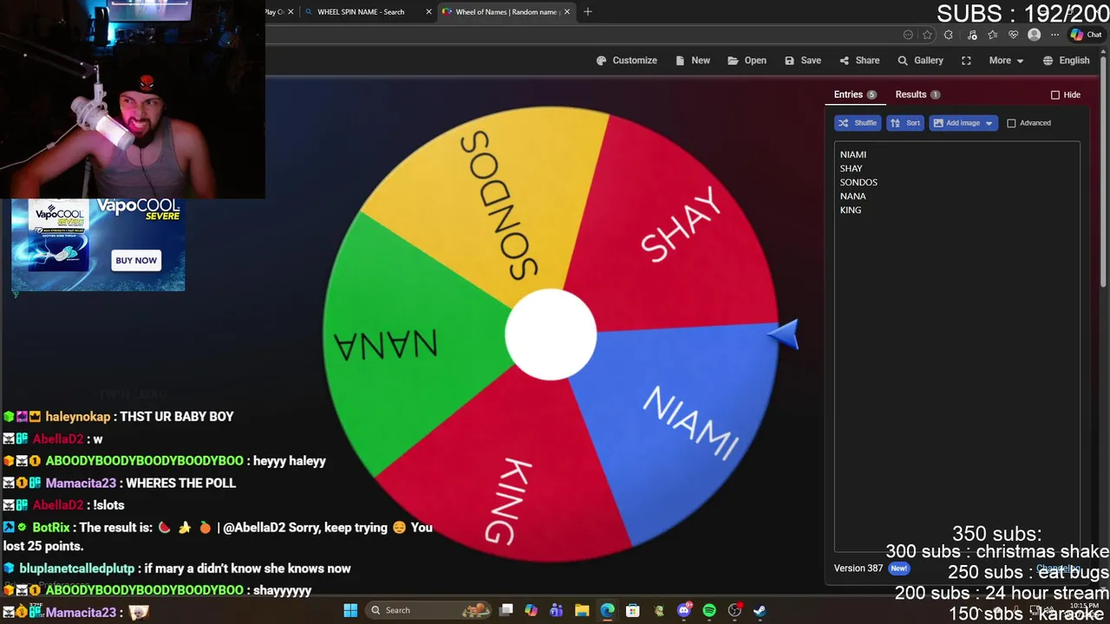Click the NIAMI entry in the list
1110x624 pixels.
coord(852,154)
